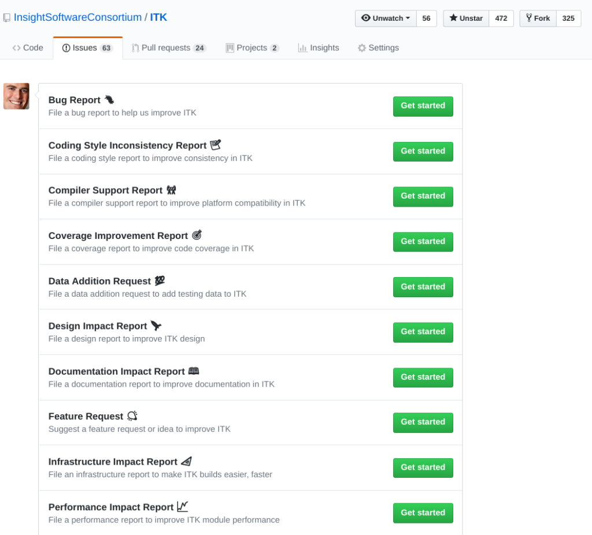This screenshot has width=592, height=535.
Task: Click the profile avatar thumbnail
Action: (x=16, y=96)
